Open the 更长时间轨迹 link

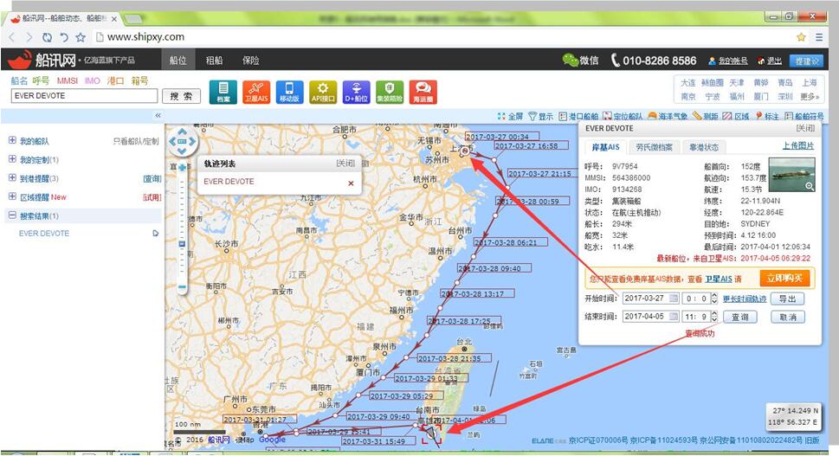tap(745, 299)
